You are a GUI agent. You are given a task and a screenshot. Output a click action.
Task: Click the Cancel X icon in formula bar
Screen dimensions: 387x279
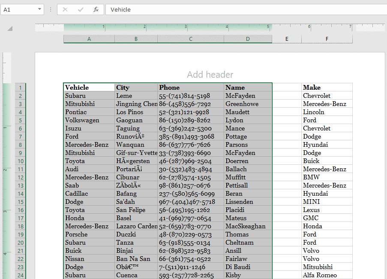65,9
